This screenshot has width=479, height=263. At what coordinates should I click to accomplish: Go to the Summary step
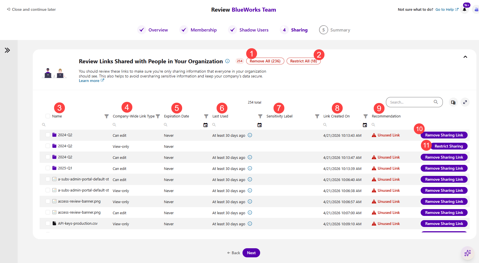[x=335, y=30]
